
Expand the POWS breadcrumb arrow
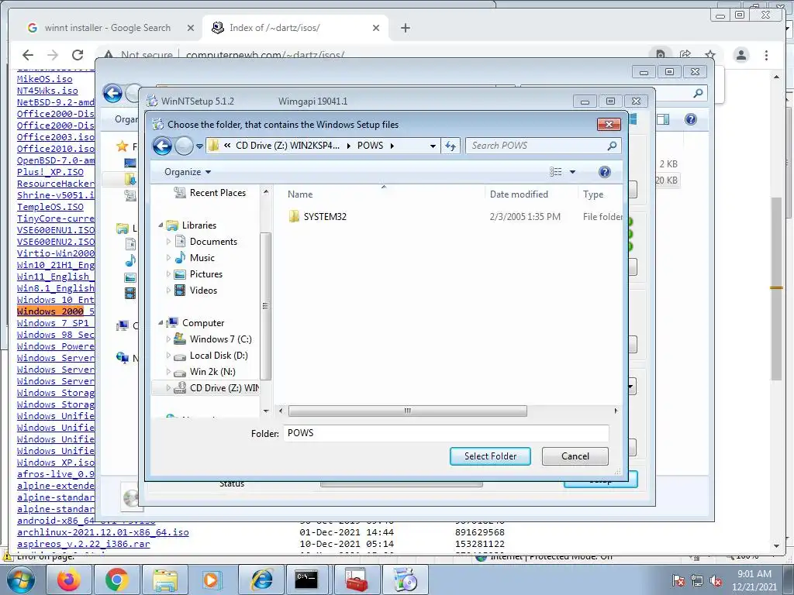tap(392, 146)
